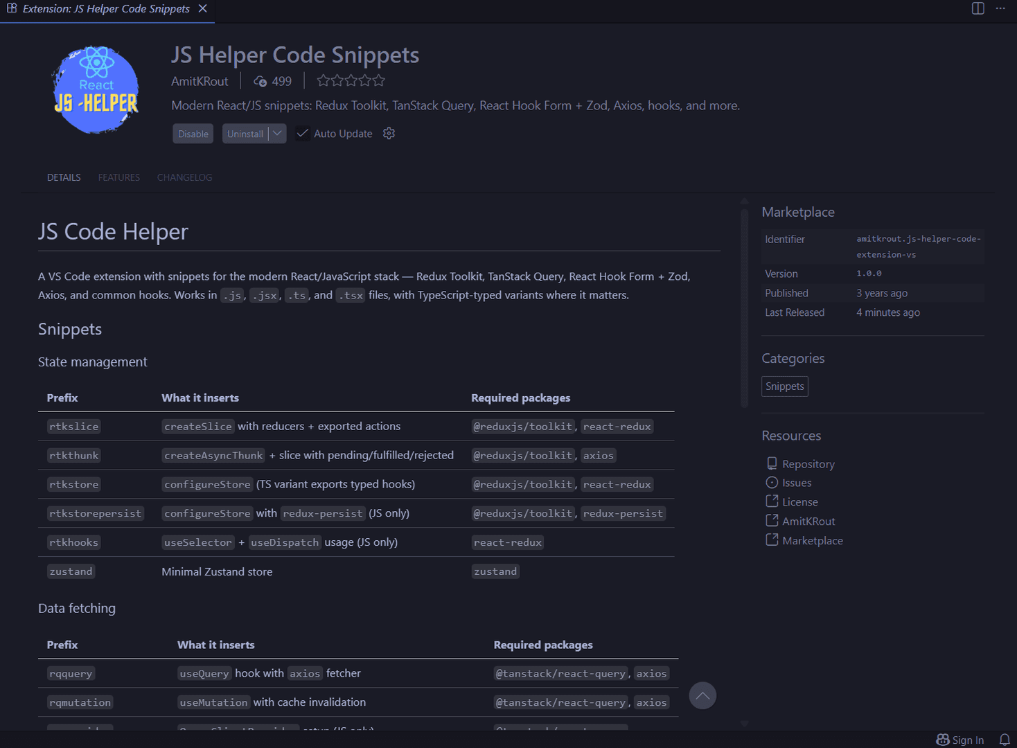Click the star rating row
This screenshot has width=1017, height=748.
351,80
